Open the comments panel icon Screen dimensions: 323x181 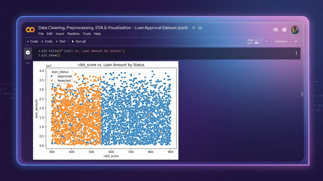(276, 30)
